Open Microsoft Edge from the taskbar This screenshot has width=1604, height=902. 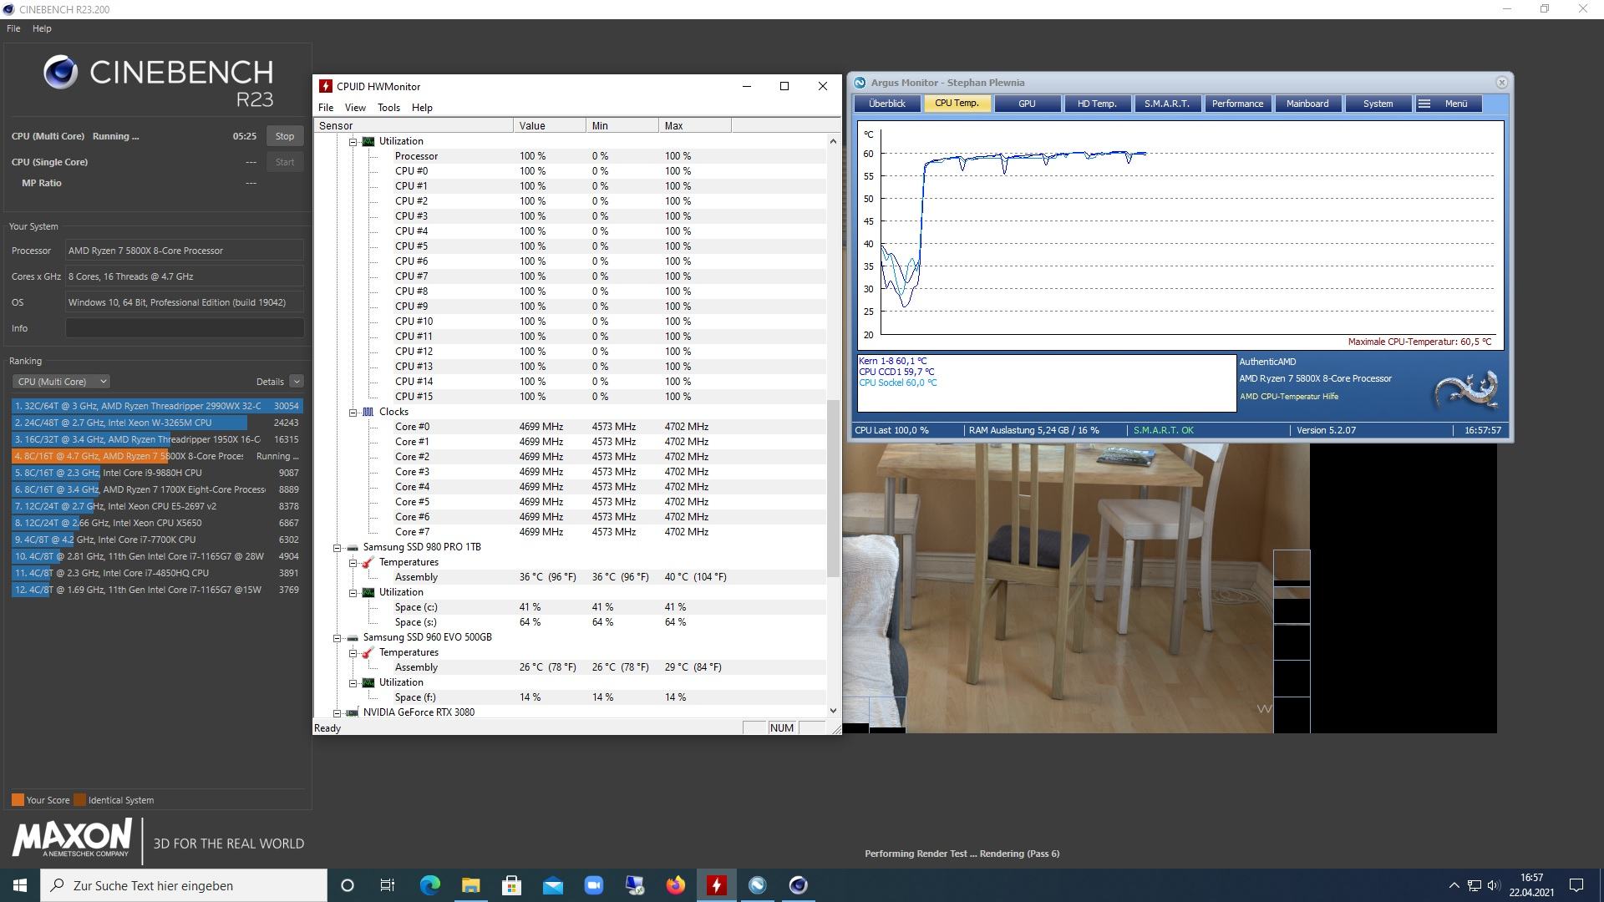[x=429, y=885]
